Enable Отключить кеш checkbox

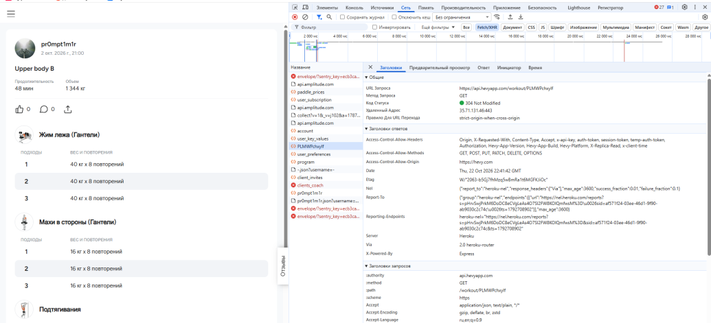(394, 17)
